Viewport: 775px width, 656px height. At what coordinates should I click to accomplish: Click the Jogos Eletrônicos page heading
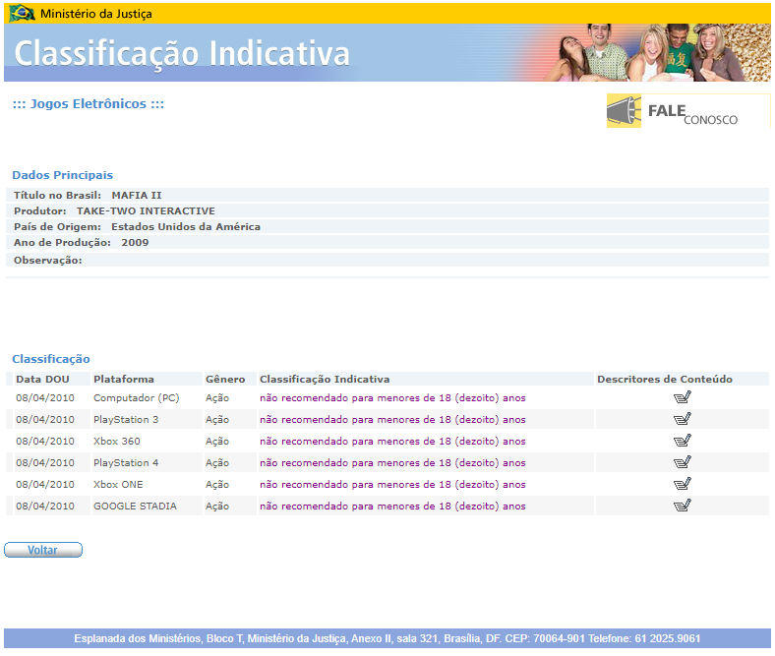(89, 104)
